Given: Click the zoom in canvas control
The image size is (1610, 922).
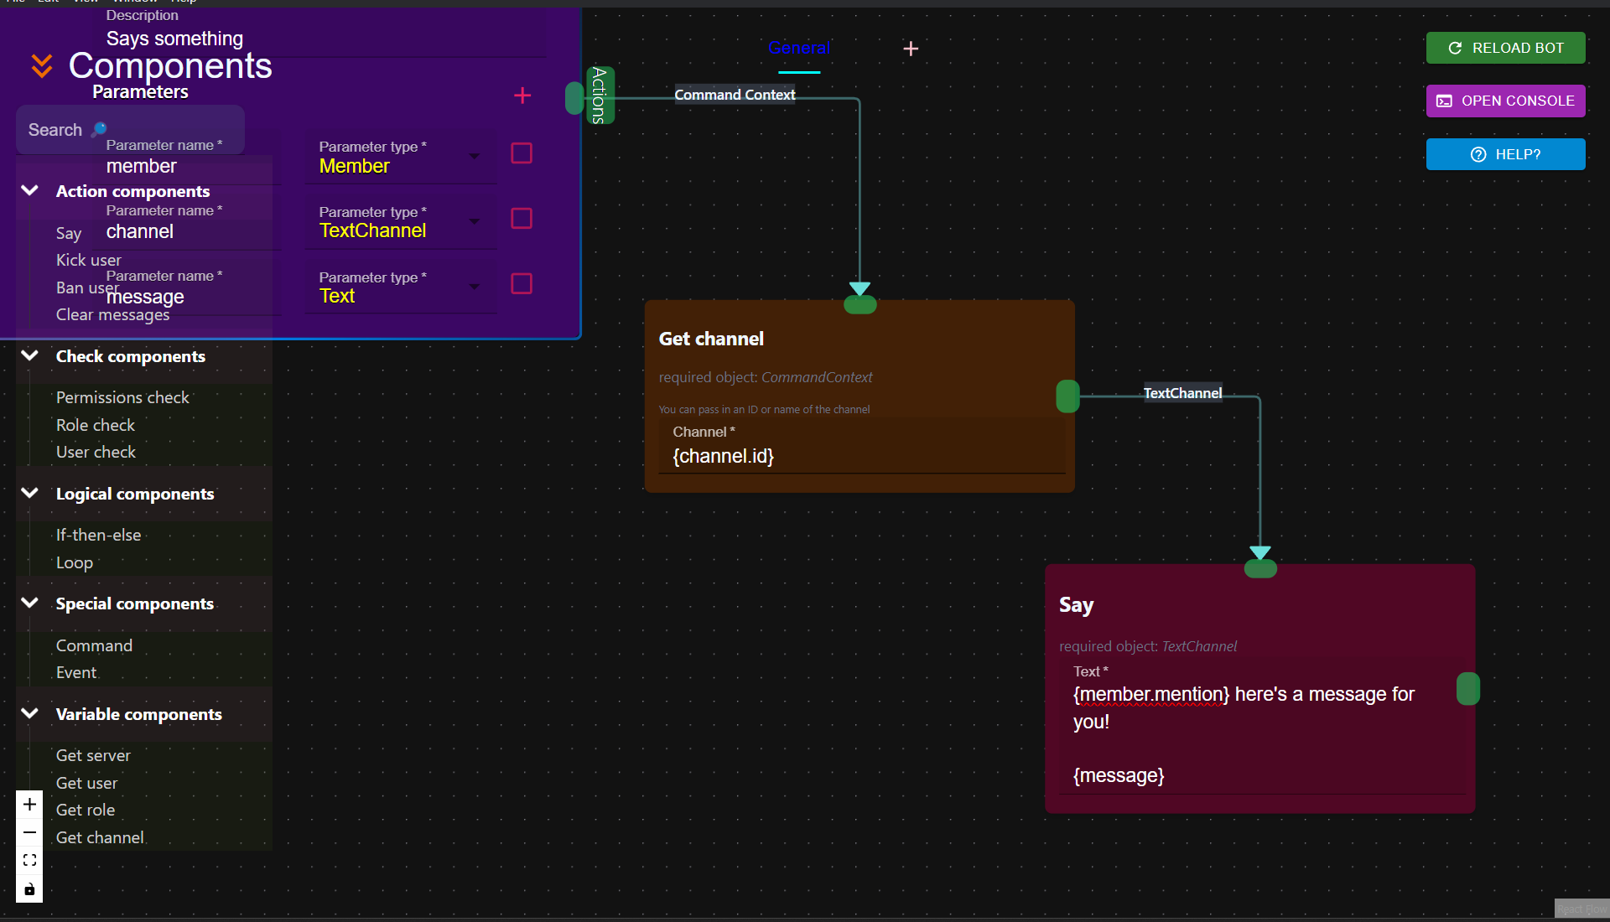Looking at the screenshot, I should [29, 805].
